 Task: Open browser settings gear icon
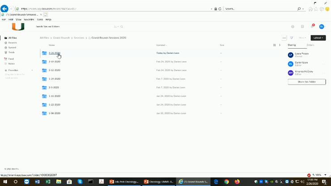pos(322,9)
